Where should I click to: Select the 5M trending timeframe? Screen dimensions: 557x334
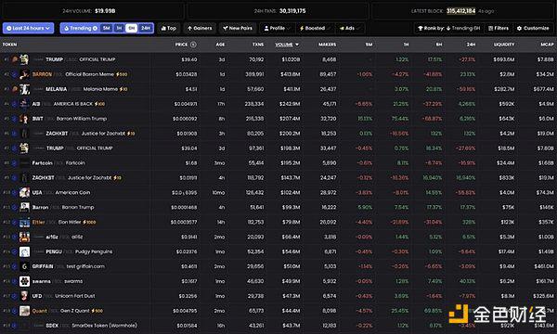tap(106, 28)
